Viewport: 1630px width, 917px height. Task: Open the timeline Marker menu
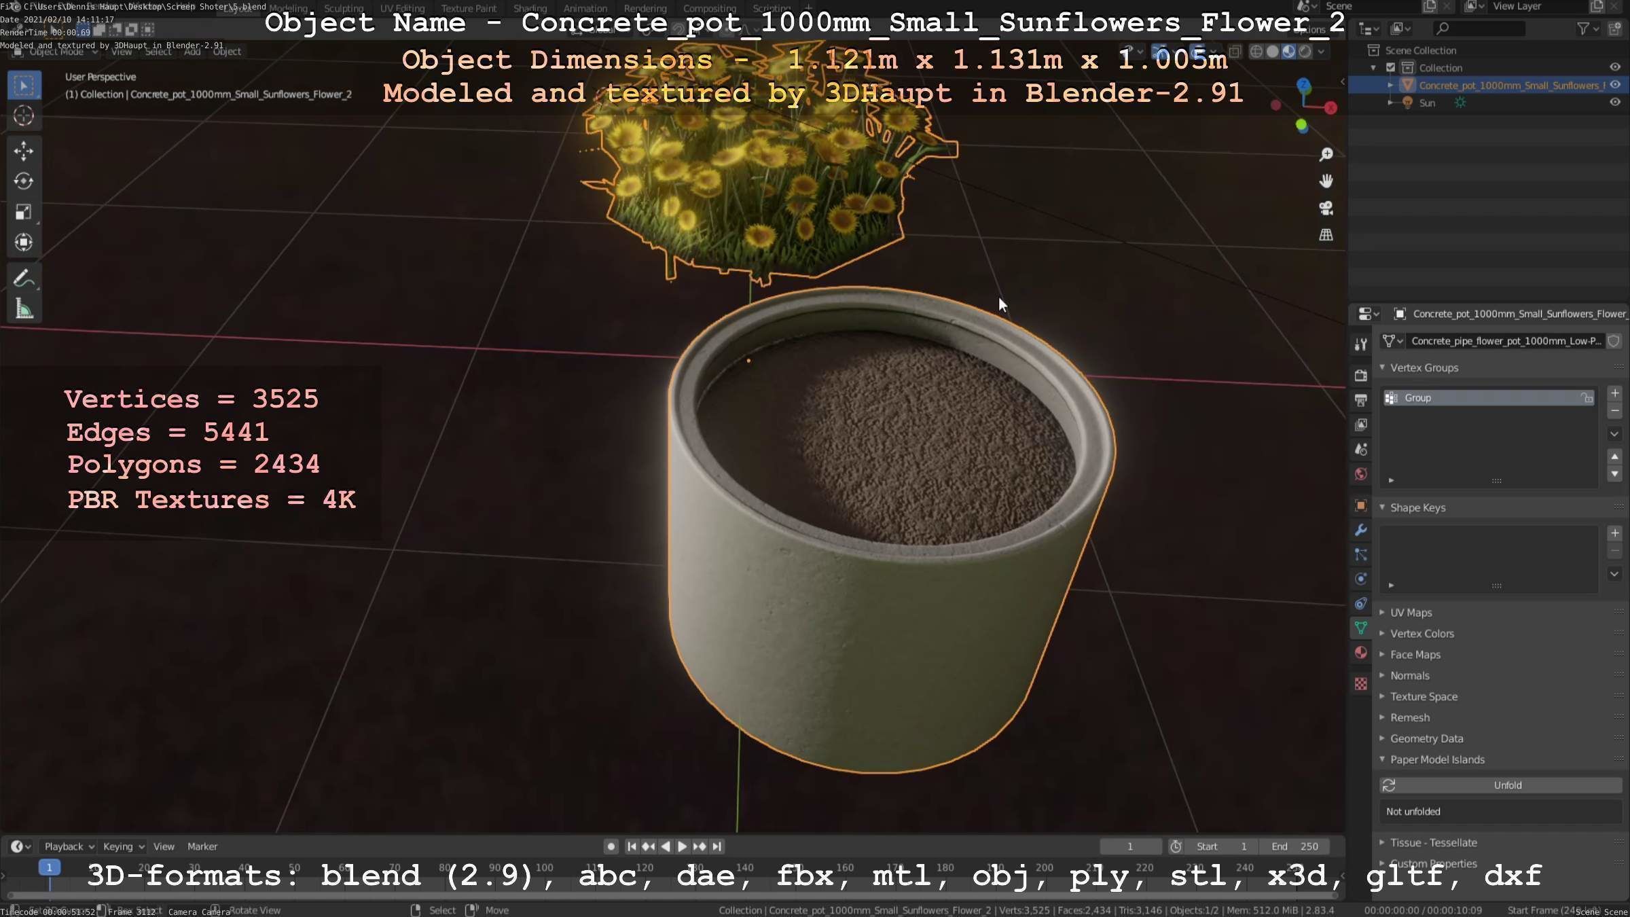pyautogui.click(x=202, y=846)
